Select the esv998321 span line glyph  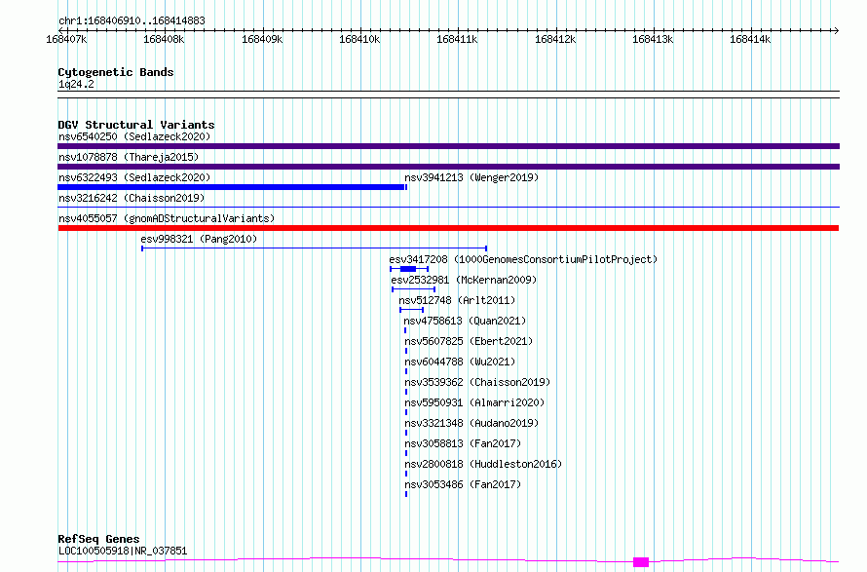314,248
